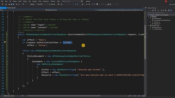Expand the FunctionTest.cs tree node

click(x=150, y=29)
